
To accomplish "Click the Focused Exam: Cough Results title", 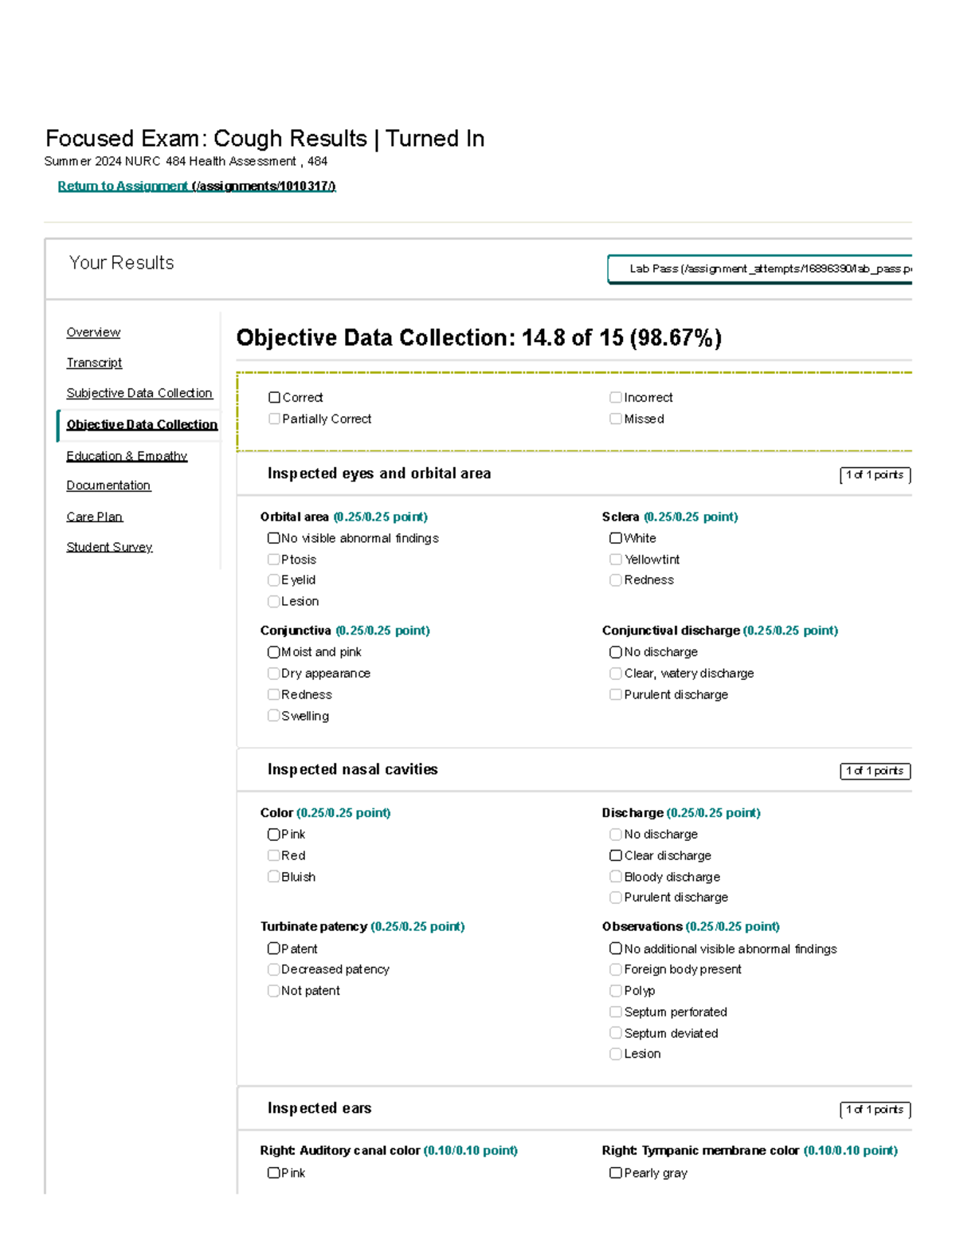I will tap(264, 139).
